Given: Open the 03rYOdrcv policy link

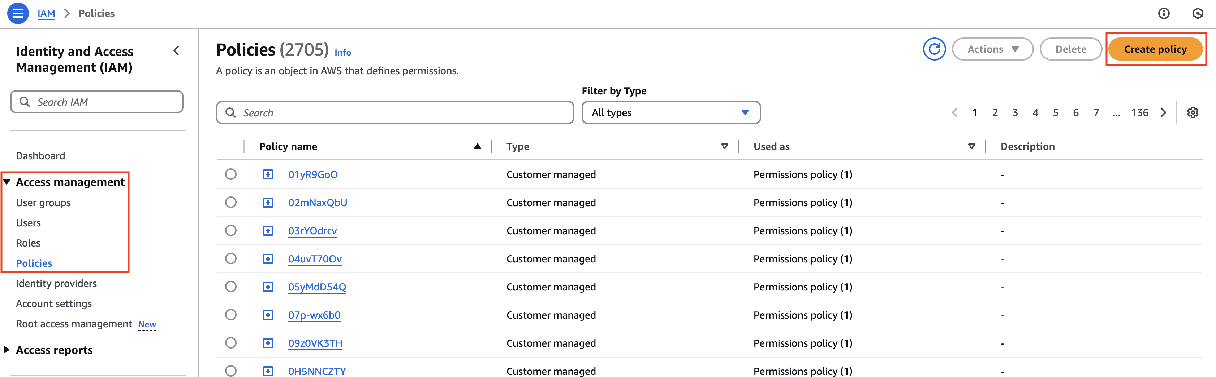Looking at the screenshot, I should pyautogui.click(x=312, y=231).
